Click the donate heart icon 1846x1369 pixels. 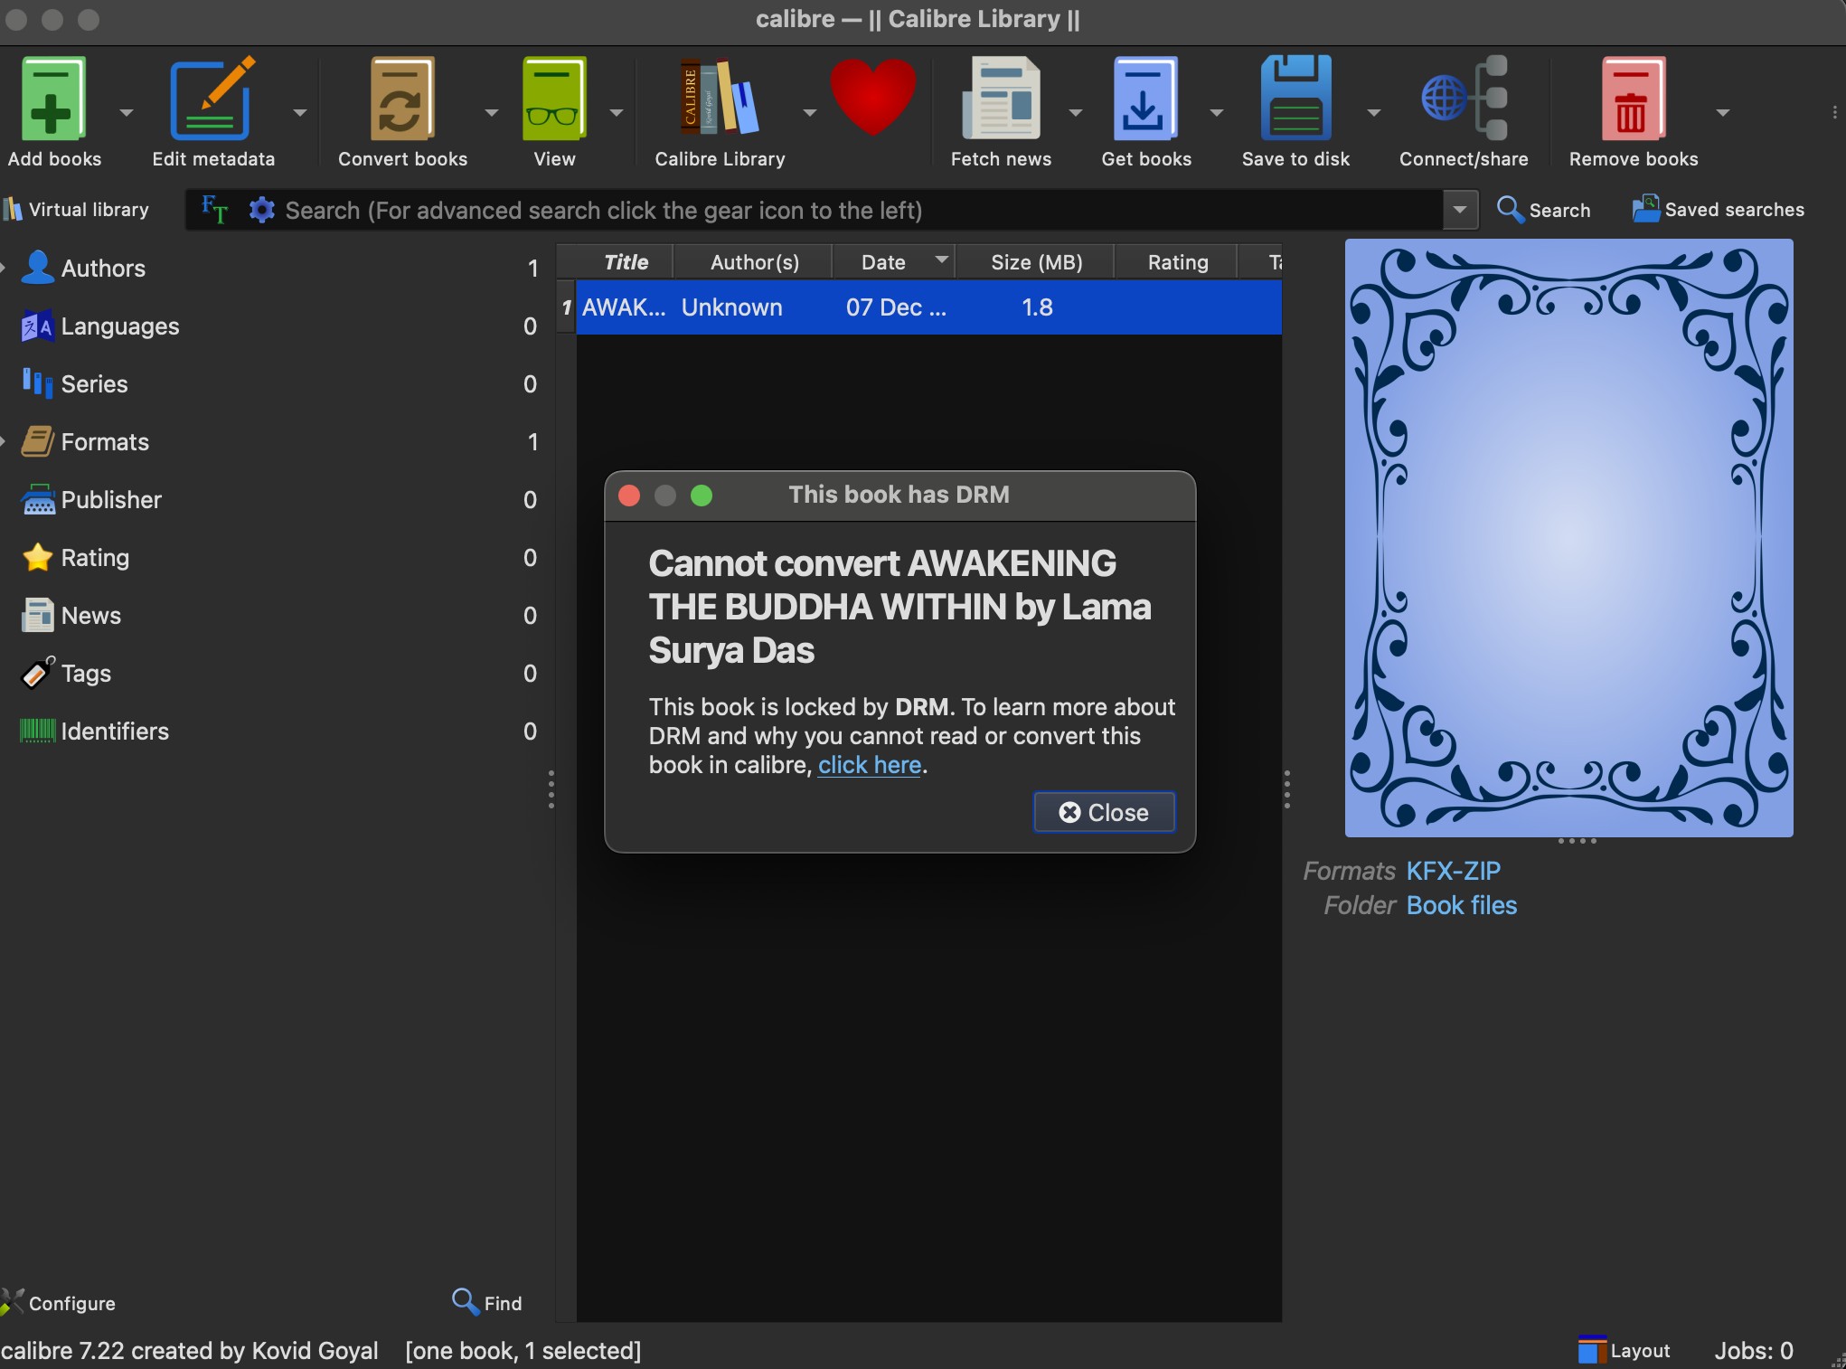pyautogui.click(x=873, y=99)
